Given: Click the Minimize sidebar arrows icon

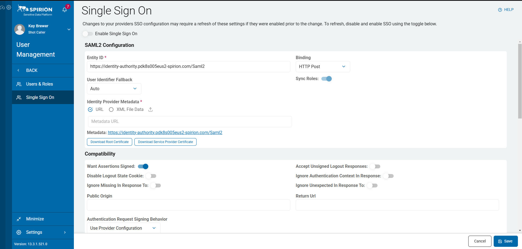Looking at the screenshot, I should point(19,219).
